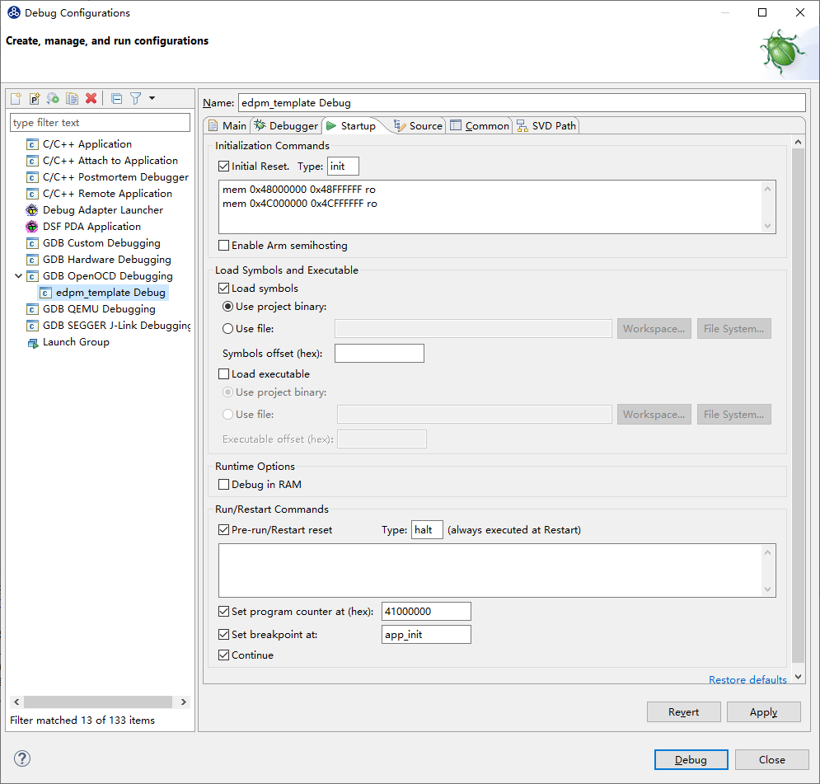
Task: Select C/C++ Remote Application entry
Action: pyautogui.click(x=107, y=194)
